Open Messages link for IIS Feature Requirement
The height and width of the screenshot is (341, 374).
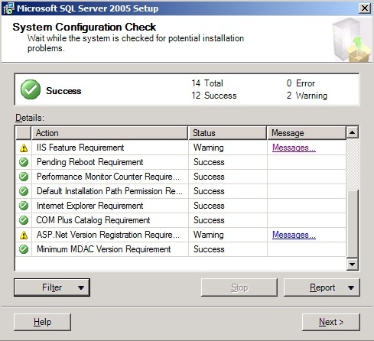[294, 148]
